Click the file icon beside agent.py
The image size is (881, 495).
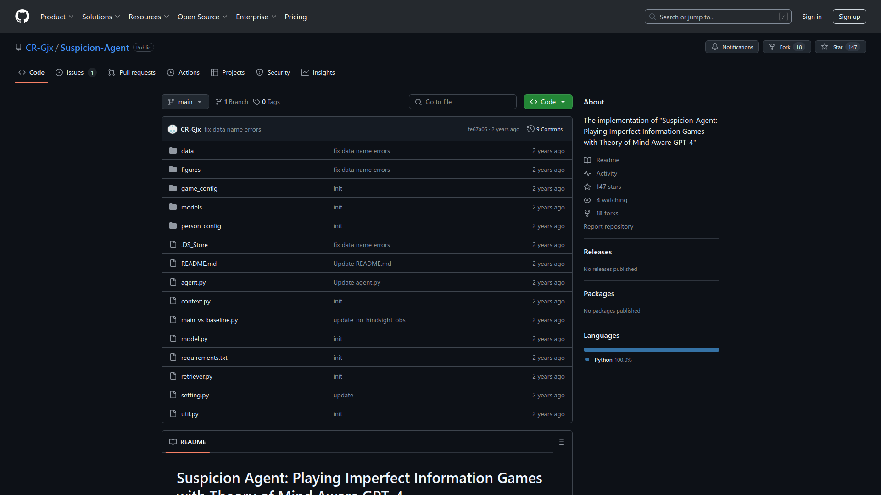tap(173, 282)
